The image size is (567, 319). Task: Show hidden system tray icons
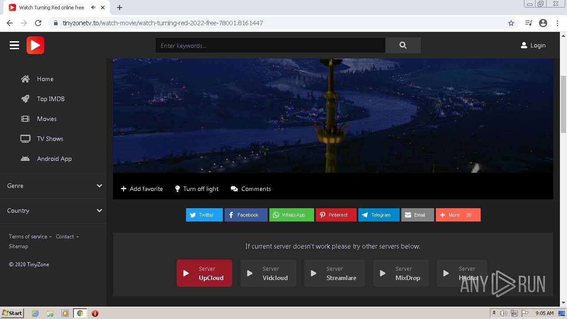coord(494,313)
